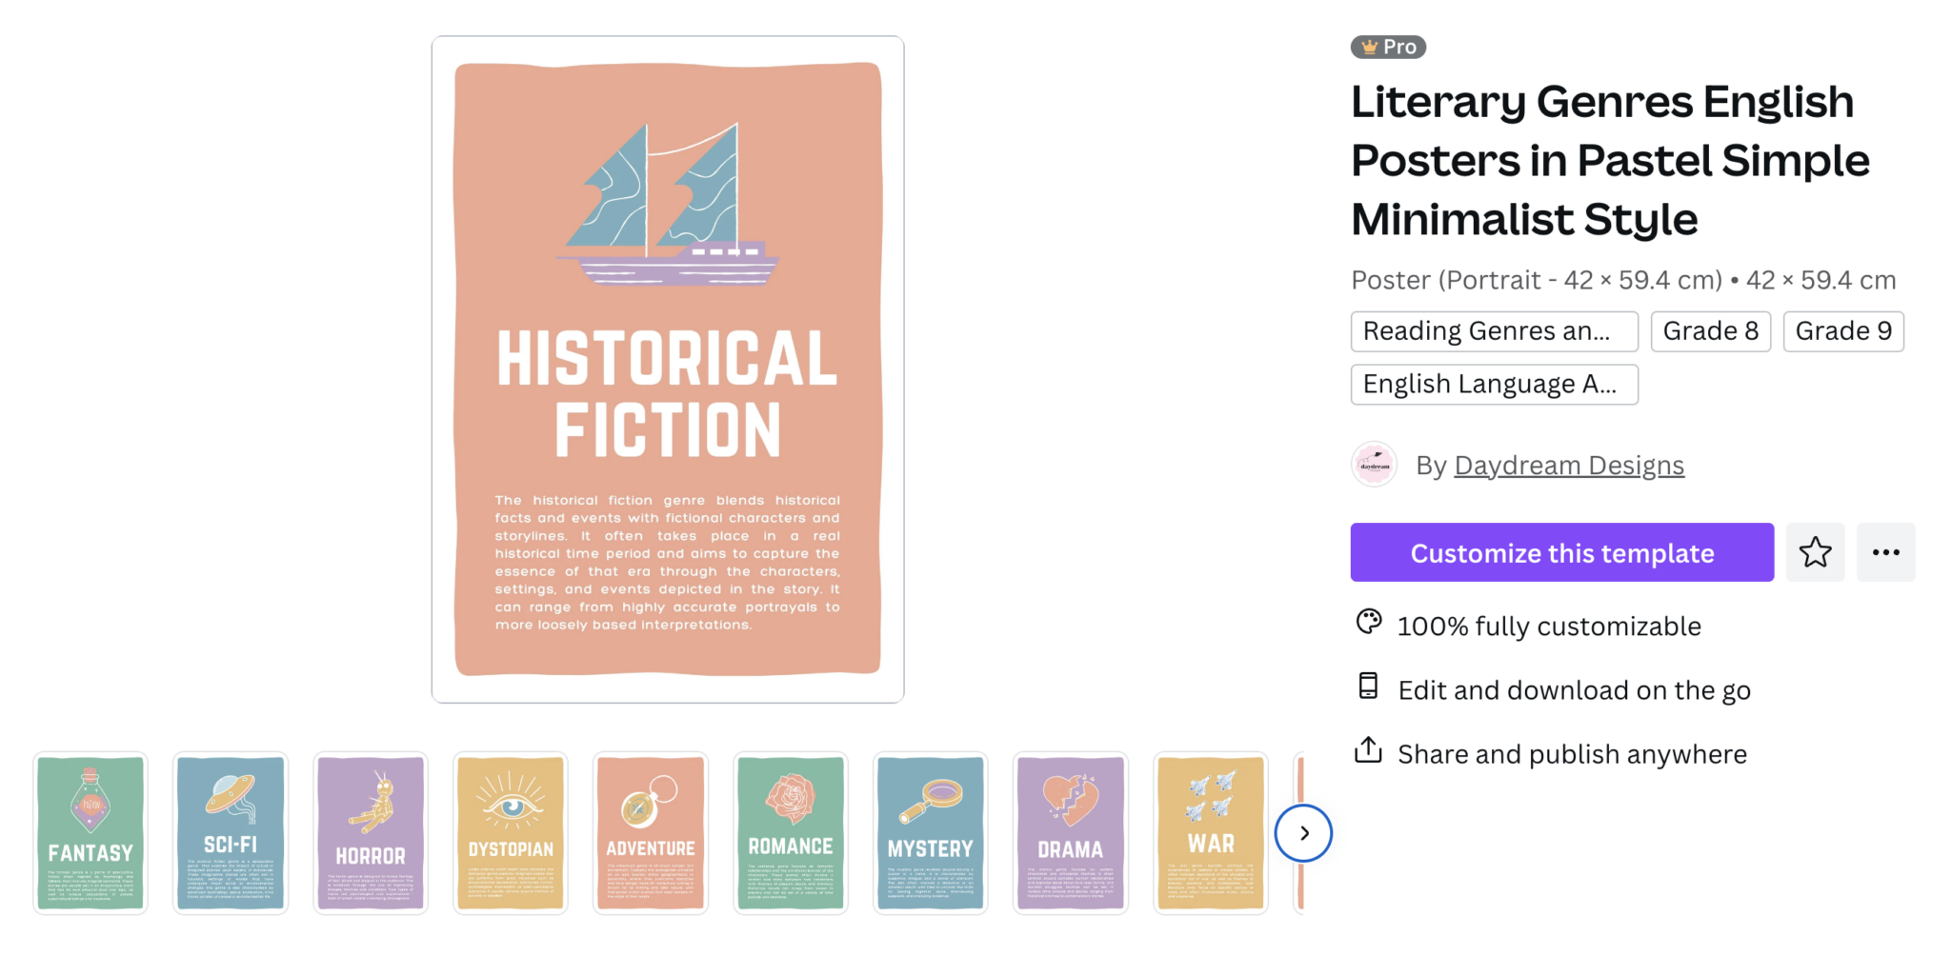Open the more options menu (three dots)

pos(1886,552)
